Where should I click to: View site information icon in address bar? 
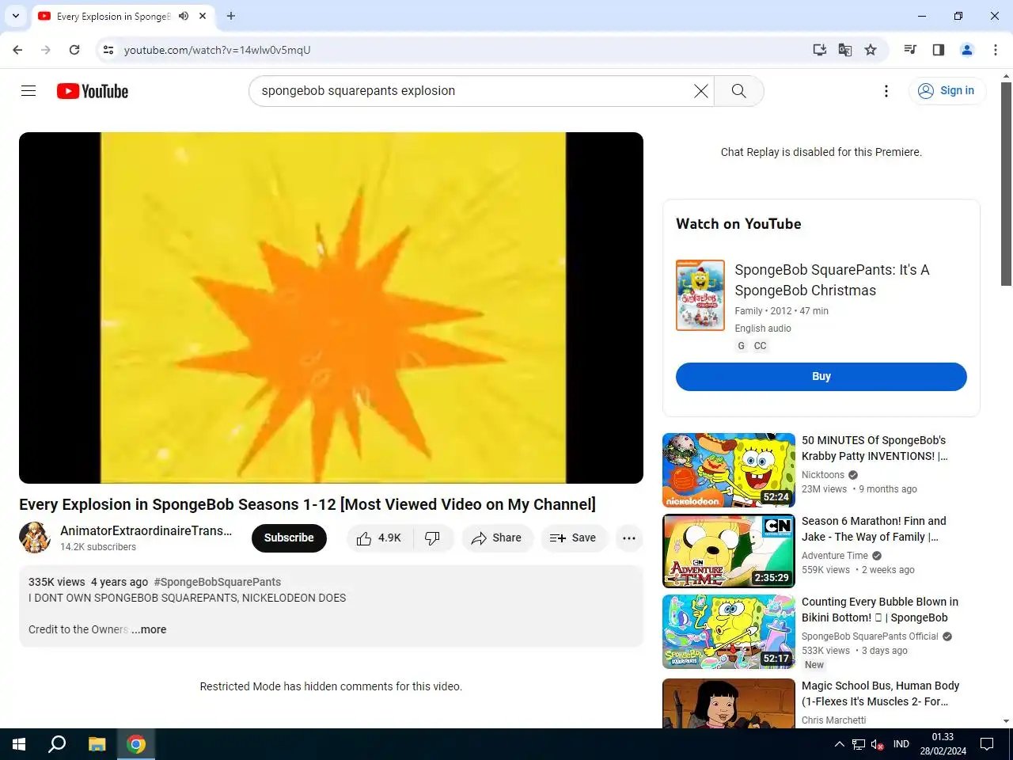108,50
